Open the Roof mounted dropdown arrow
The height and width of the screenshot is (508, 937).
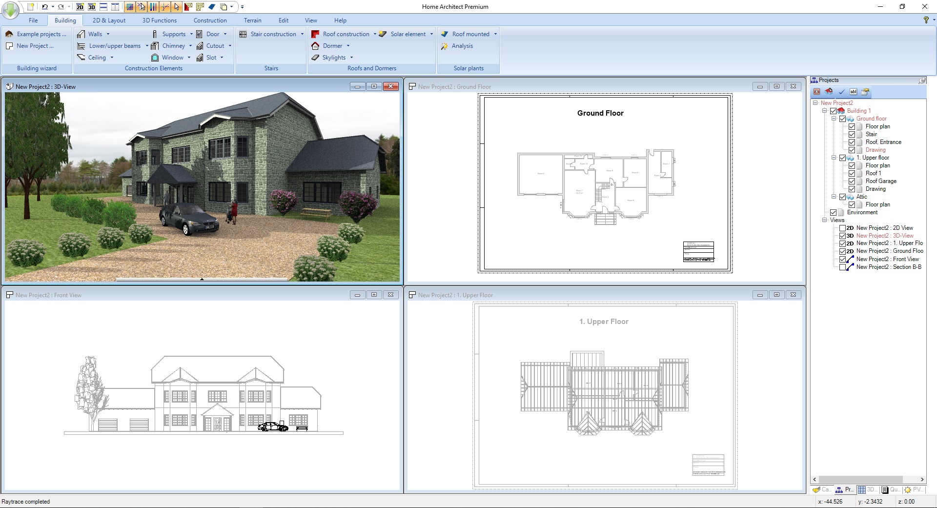[x=494, y=34]
